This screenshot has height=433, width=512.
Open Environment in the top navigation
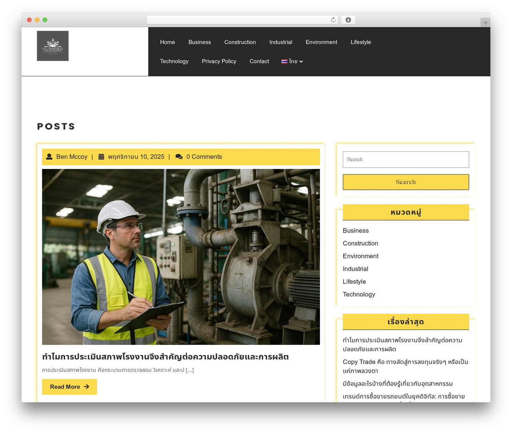(322, 42)
